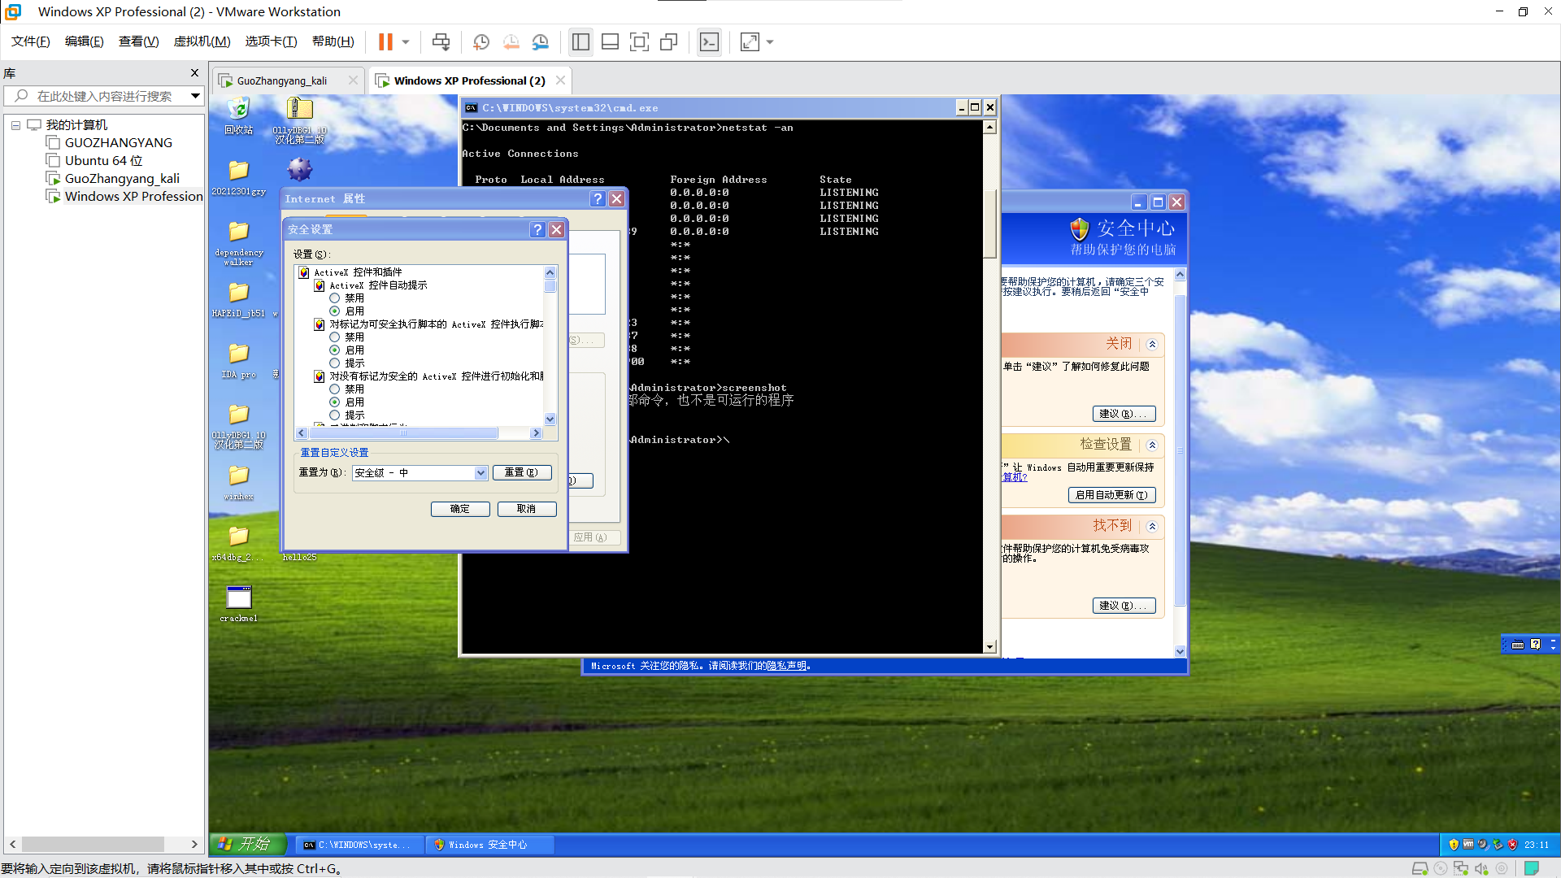Click Send Ctrl+Alt+Del toolbar icon
The width and height of the screenshot is (1561, 878).
coord(441,41)
